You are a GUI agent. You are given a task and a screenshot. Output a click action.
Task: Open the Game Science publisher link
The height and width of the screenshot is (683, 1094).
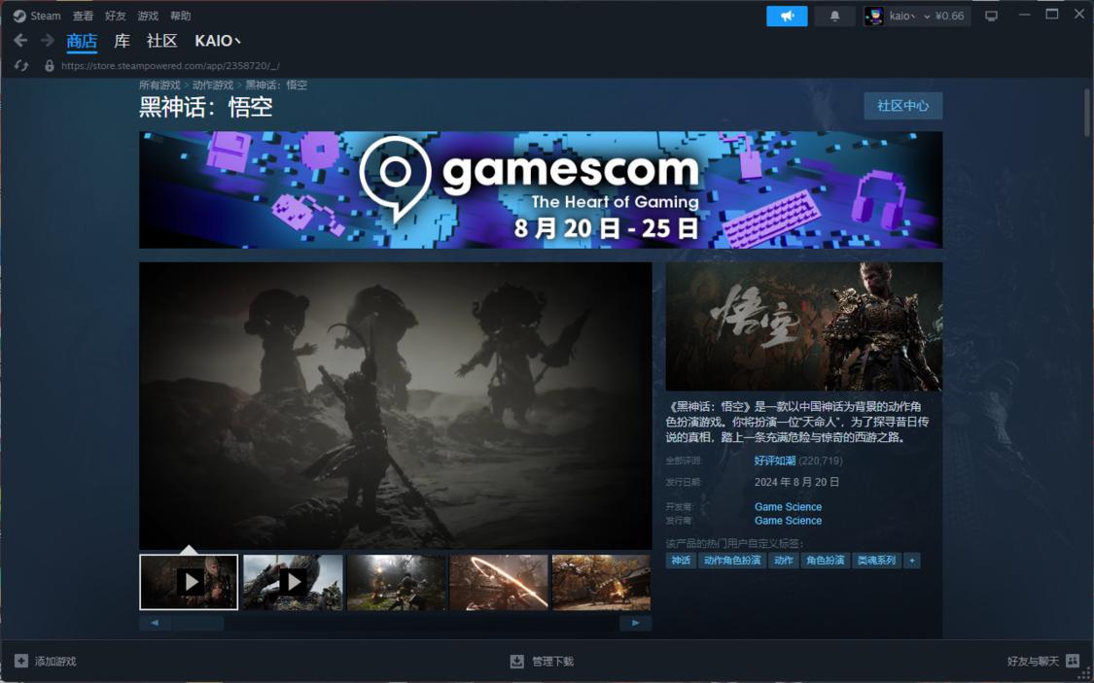788,521
